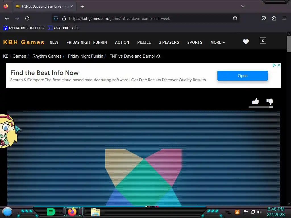Click the KBH Games logo
The height and width of the screenshot is (218, 291).
pyautogui.click(x=24, y=42)
